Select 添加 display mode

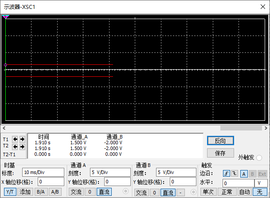tap(25, 192)
